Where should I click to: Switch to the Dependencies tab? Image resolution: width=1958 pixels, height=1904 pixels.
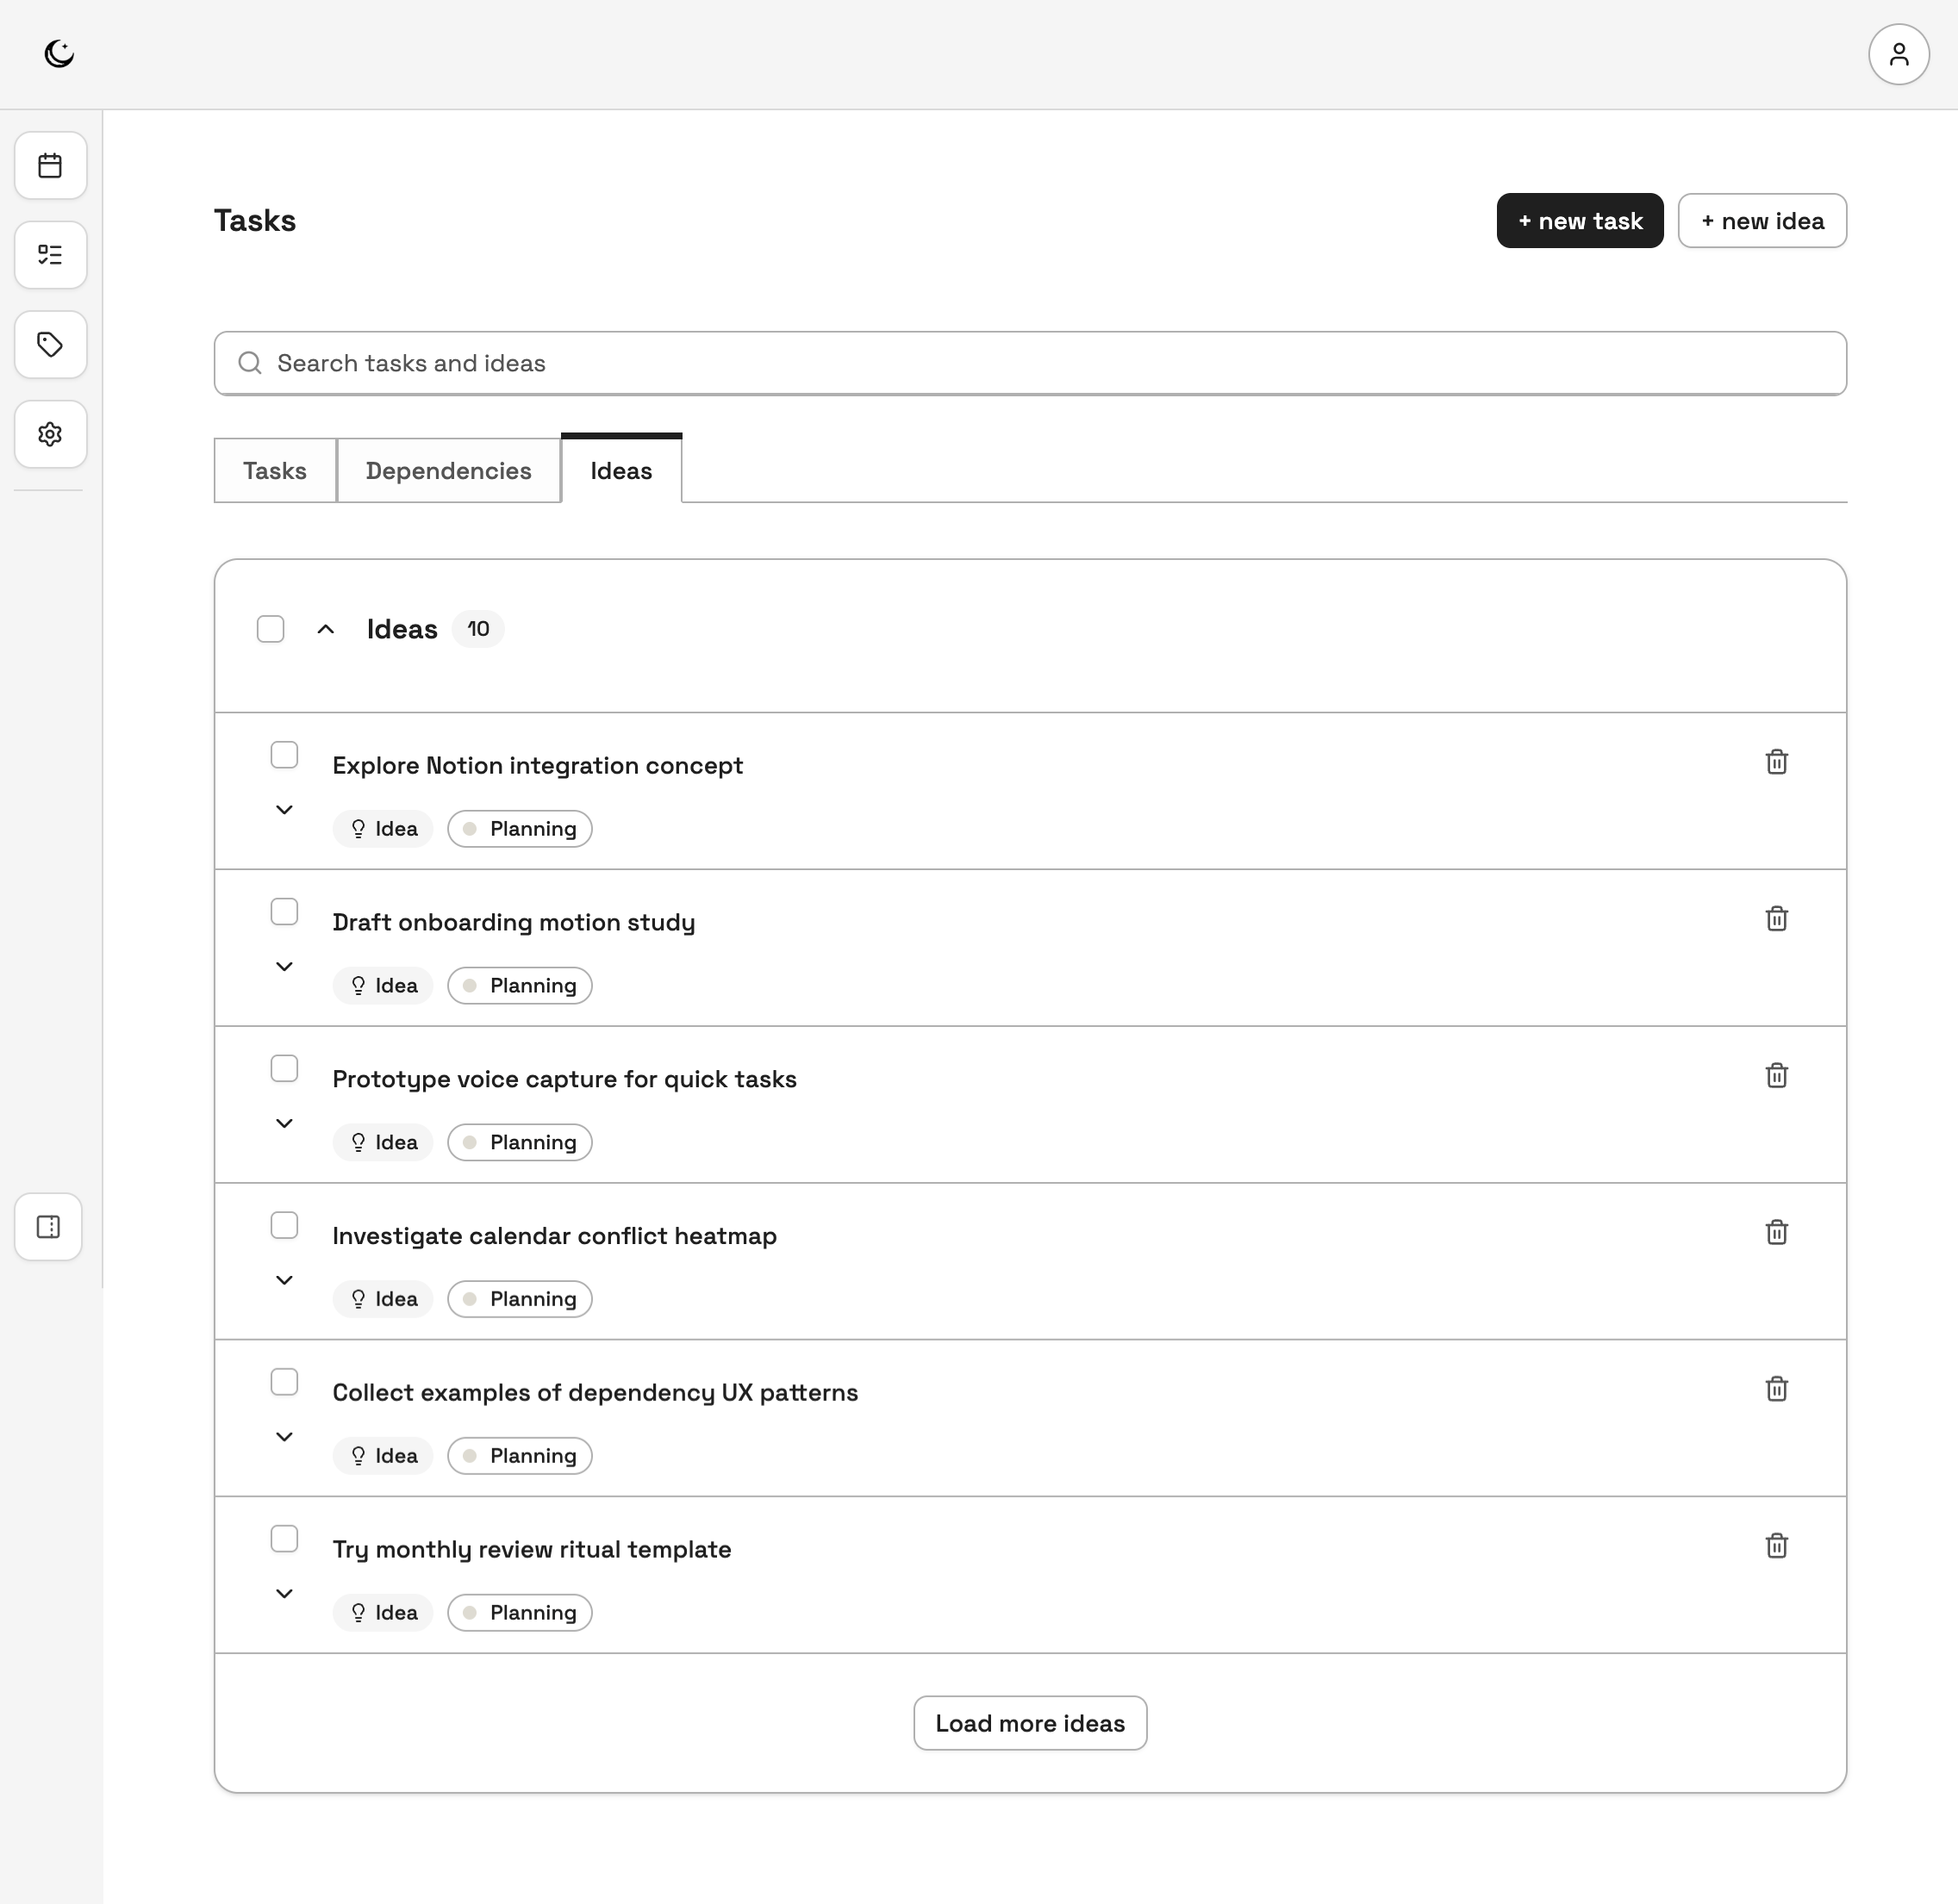(x=448, y=471)
